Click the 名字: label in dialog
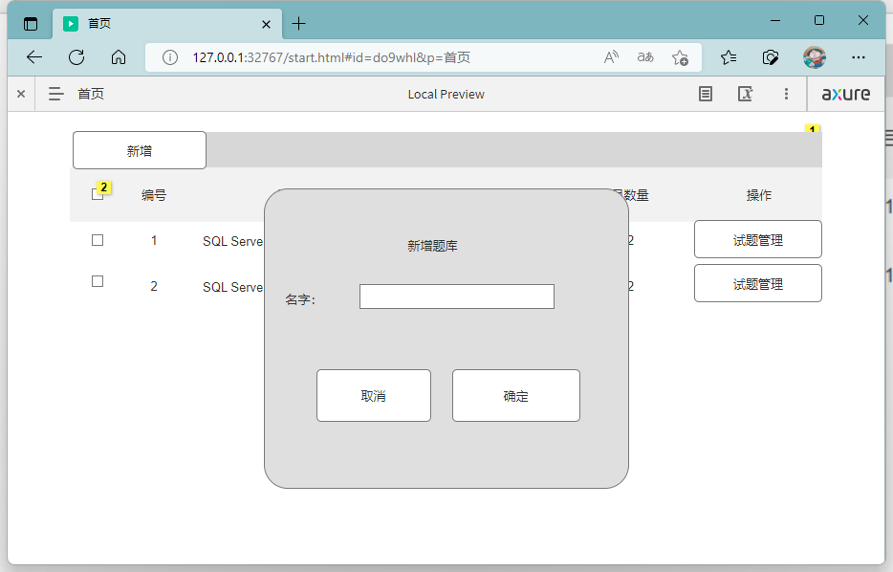893x572 pixels. [300, 299]
